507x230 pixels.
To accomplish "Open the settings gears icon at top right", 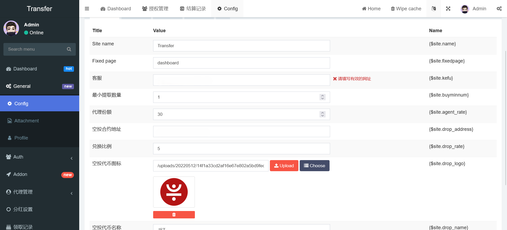I will (499, 9).
